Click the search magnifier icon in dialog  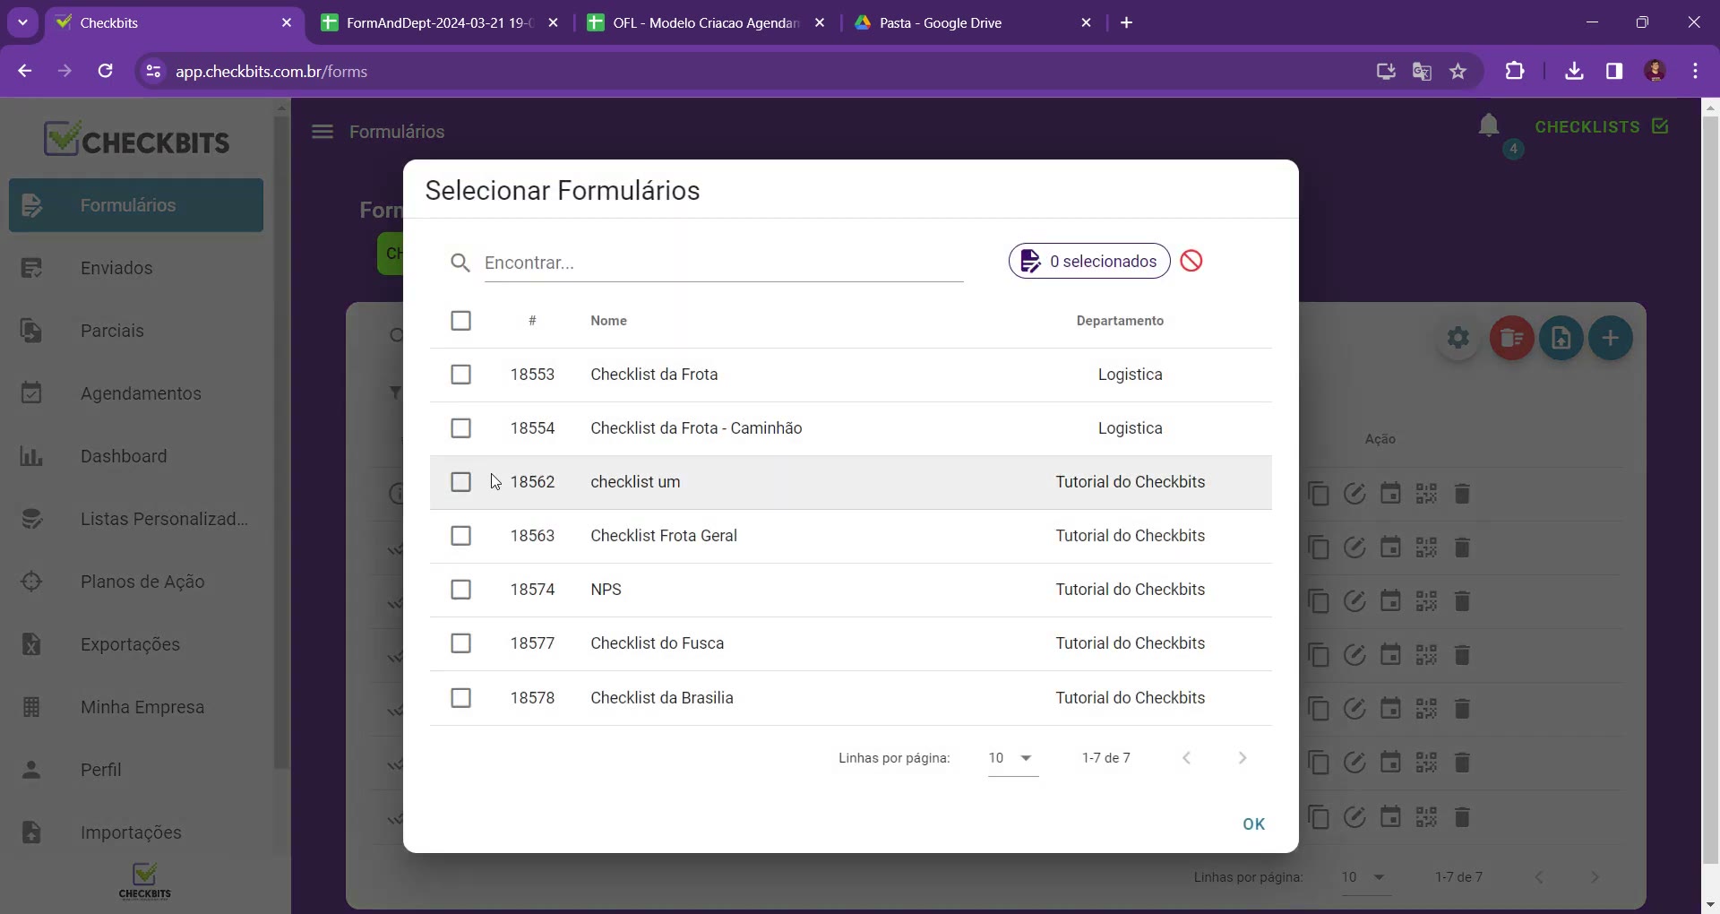point(460,263)
